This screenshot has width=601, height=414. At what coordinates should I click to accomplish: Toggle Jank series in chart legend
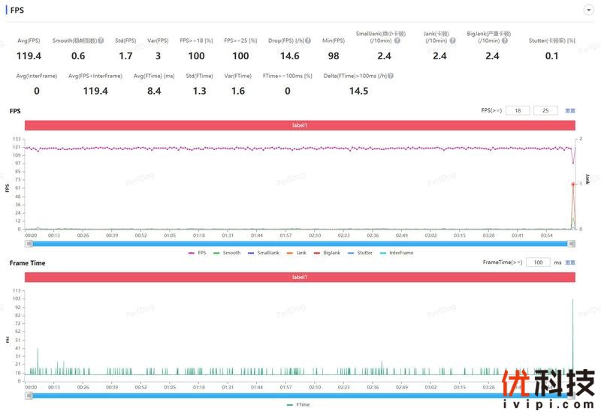[296, 253]
